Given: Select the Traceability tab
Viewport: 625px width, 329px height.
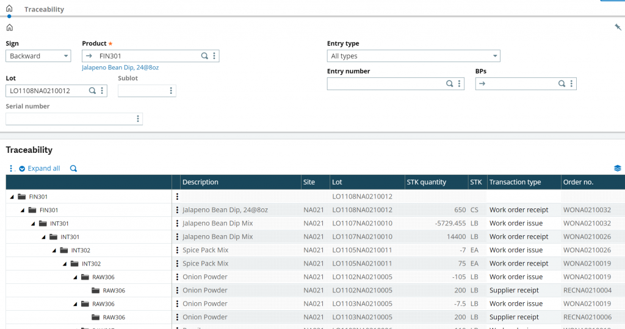Looking at the screenshot, I should [44, 10].
